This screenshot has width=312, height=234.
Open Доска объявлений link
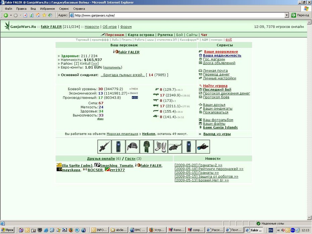219,63
